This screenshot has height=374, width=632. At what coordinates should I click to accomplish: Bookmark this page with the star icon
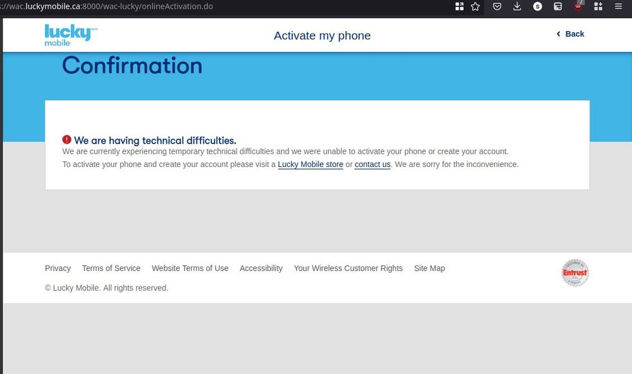click(x=475, y=6)
